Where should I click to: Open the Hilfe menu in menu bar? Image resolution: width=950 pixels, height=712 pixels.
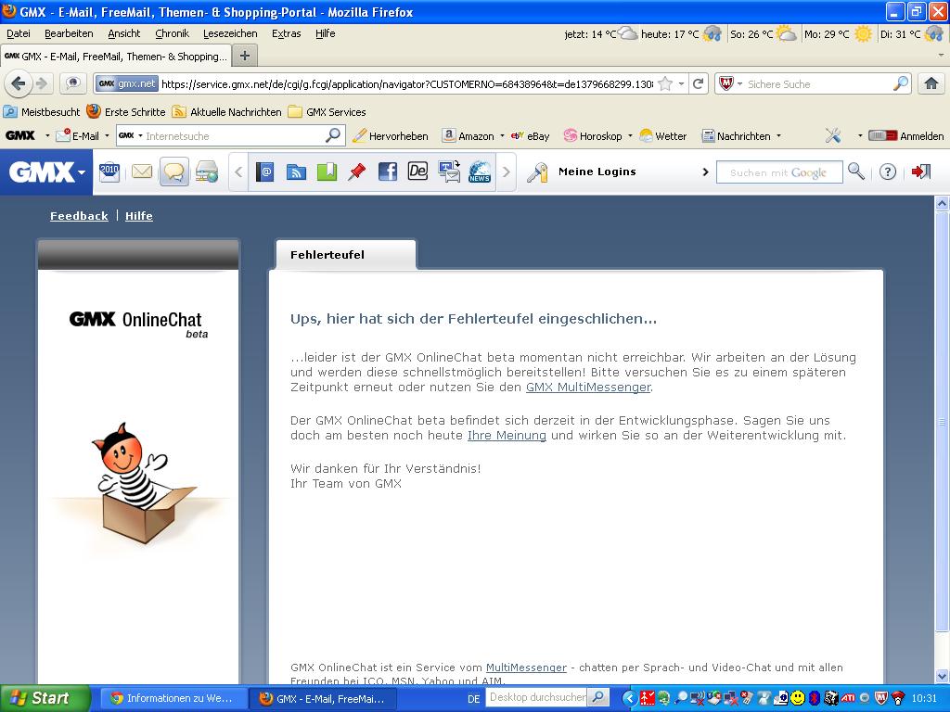point(326,34)
